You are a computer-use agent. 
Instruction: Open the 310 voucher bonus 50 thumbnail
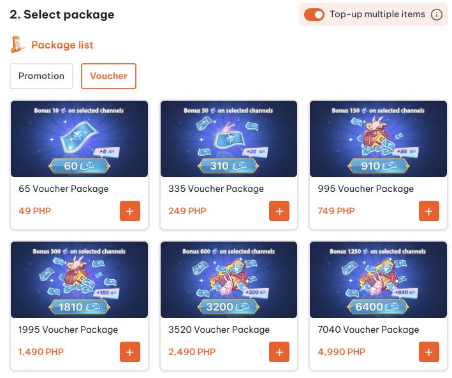229,139
